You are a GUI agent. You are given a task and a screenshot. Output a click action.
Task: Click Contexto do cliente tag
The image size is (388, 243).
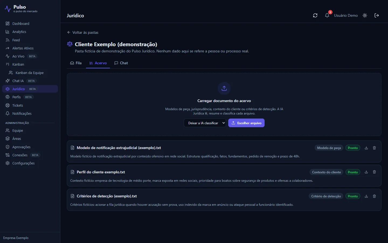pyautogui.click(x=326, y=172)
